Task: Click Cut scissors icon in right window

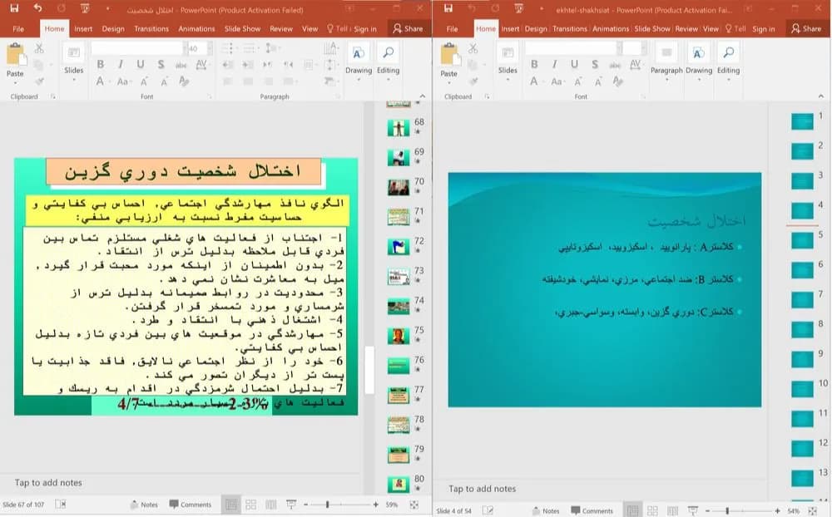Action: coord(473,49)
